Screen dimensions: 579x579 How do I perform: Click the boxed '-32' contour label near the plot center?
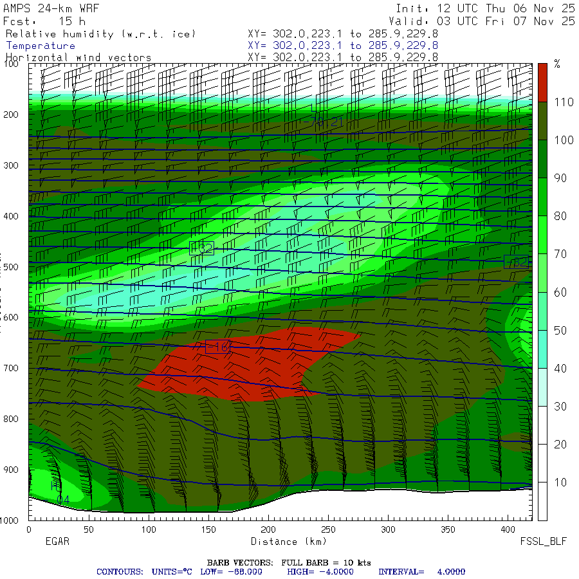coord(201,248)
